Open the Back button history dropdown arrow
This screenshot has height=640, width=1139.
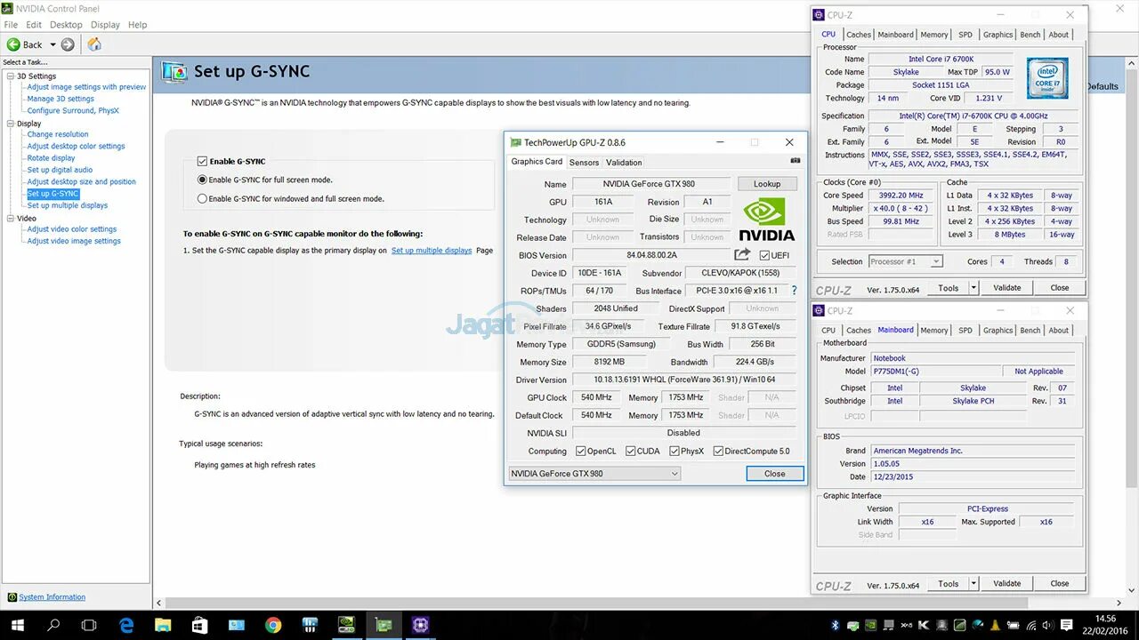(x=53, y=44)
